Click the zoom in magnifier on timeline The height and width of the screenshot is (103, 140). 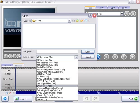click(10, 93)
